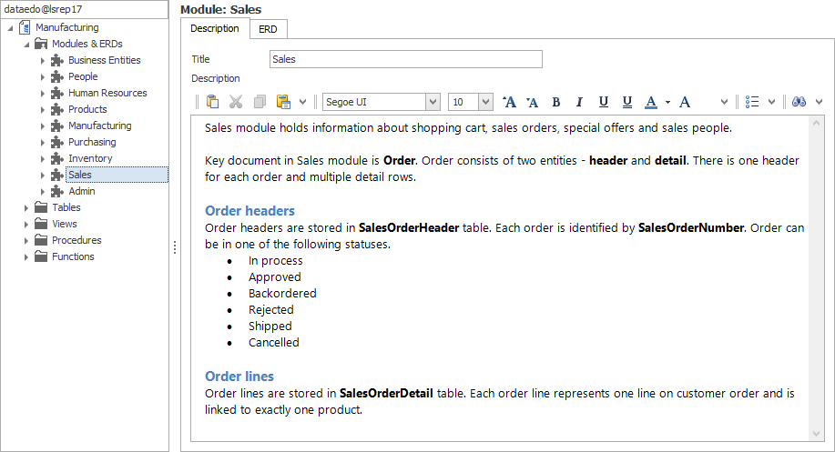Click the Paste Special clipboard icon
The image size is (835, 452).
(x=282, y=102)
